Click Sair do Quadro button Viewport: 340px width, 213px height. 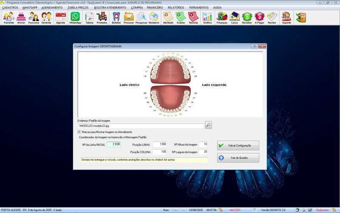[238, 158]
